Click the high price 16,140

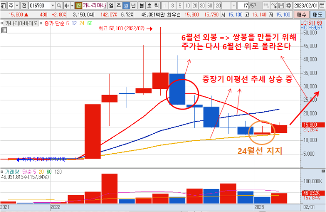click(259, 14)
